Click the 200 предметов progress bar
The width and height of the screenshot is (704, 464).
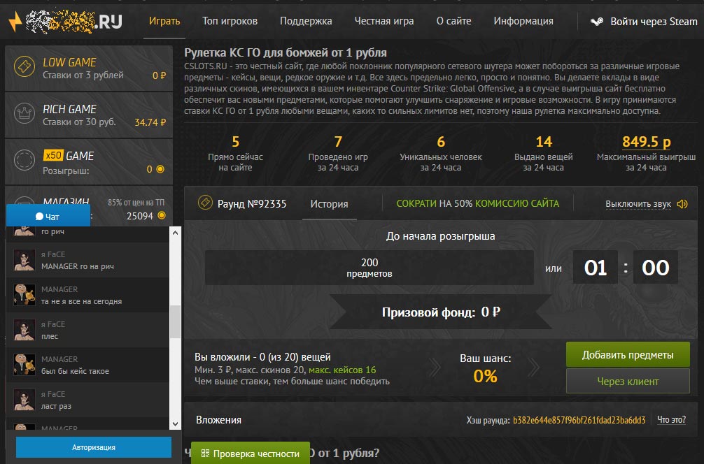pyautogui.click(x=369, y=268)
